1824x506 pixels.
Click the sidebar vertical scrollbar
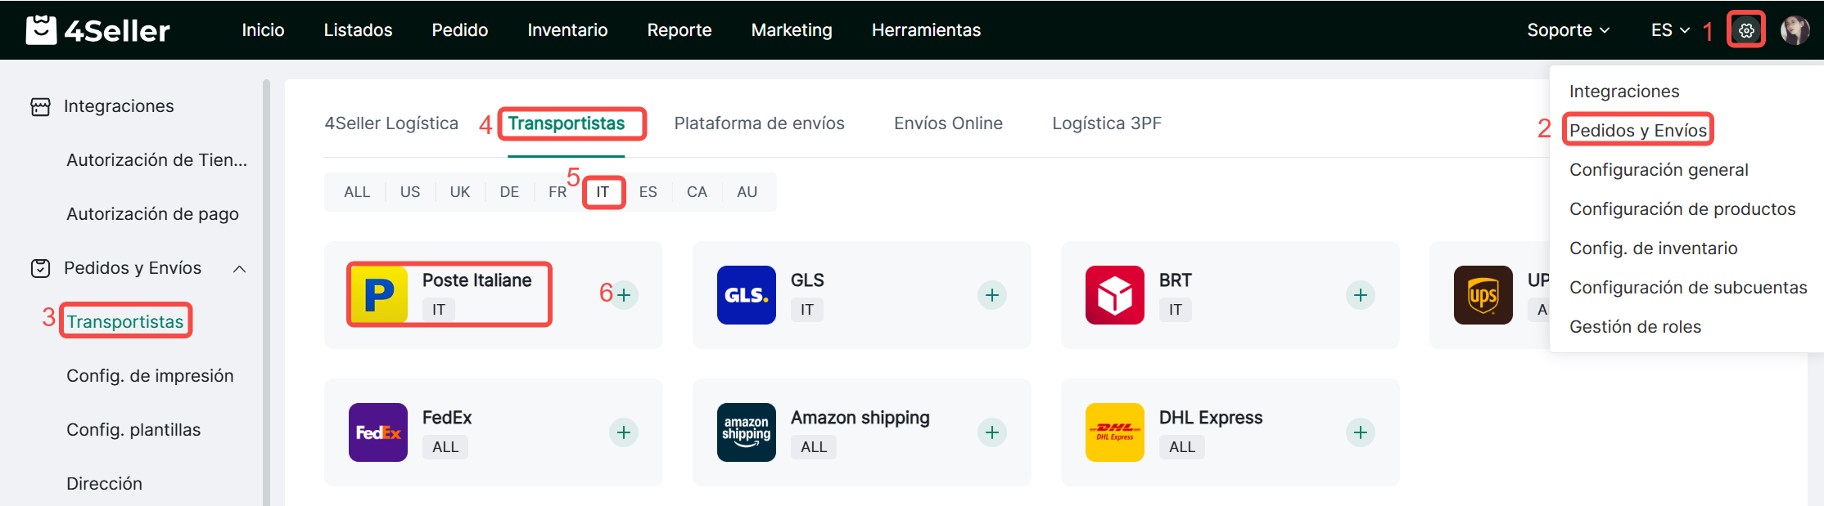pyautogui.click(x=266, y=286)
